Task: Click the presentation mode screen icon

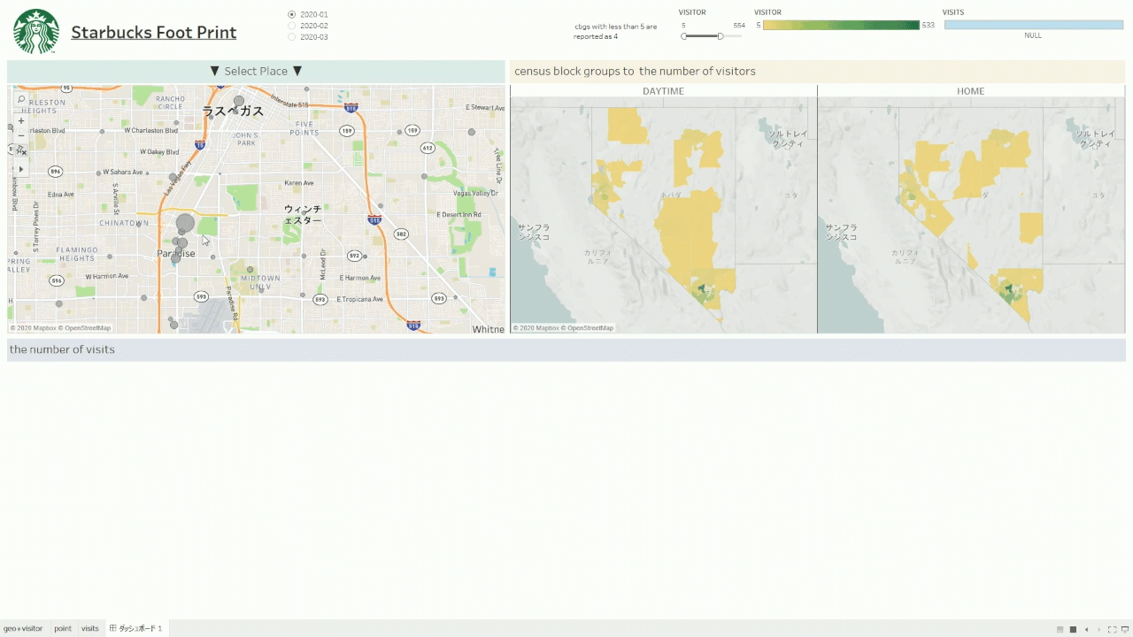Action: point(1124,629)
